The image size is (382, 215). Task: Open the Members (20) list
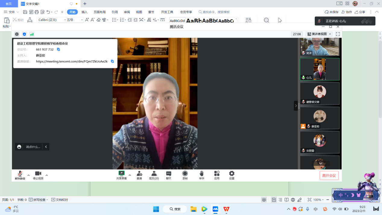pos(154,174)
